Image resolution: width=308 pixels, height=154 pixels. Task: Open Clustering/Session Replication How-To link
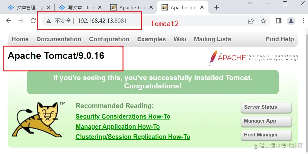click(x=133, y=137)
